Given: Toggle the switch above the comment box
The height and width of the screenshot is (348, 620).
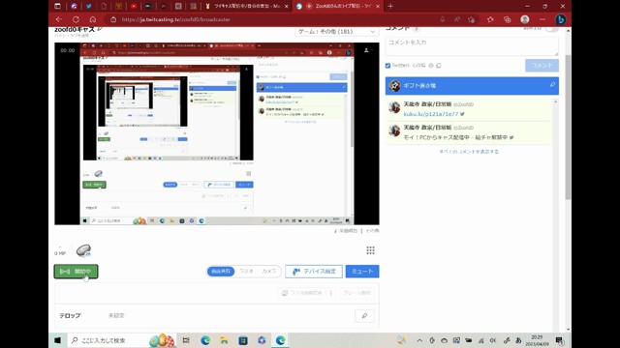Looking at the screenshot, I should (x=552, y=29).
